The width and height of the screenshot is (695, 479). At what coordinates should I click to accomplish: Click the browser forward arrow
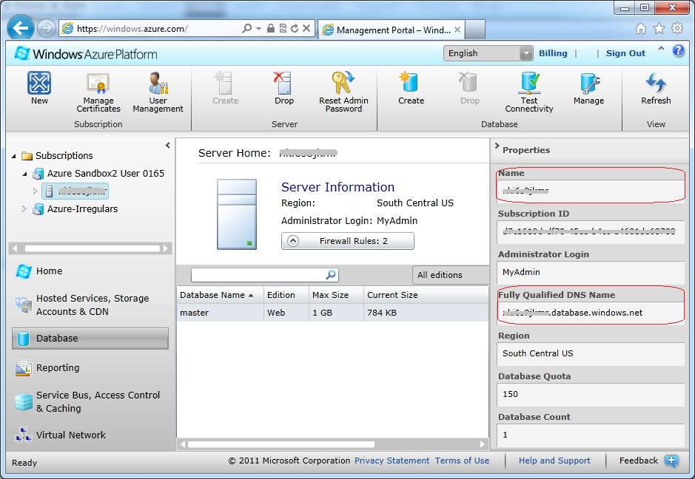[x=46, y=29]
